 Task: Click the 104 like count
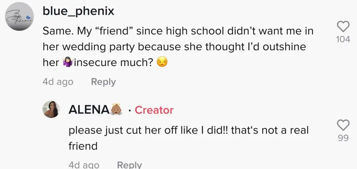click(343, 40)
